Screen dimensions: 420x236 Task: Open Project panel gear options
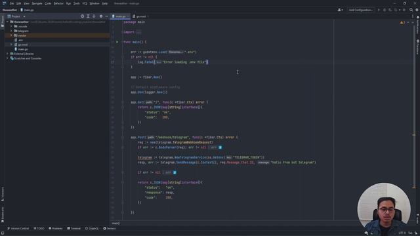tap(101, 16)
